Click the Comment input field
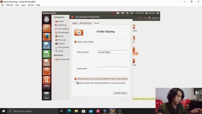The height and width of the screenshot is (114, 202). tap(113, 68)
